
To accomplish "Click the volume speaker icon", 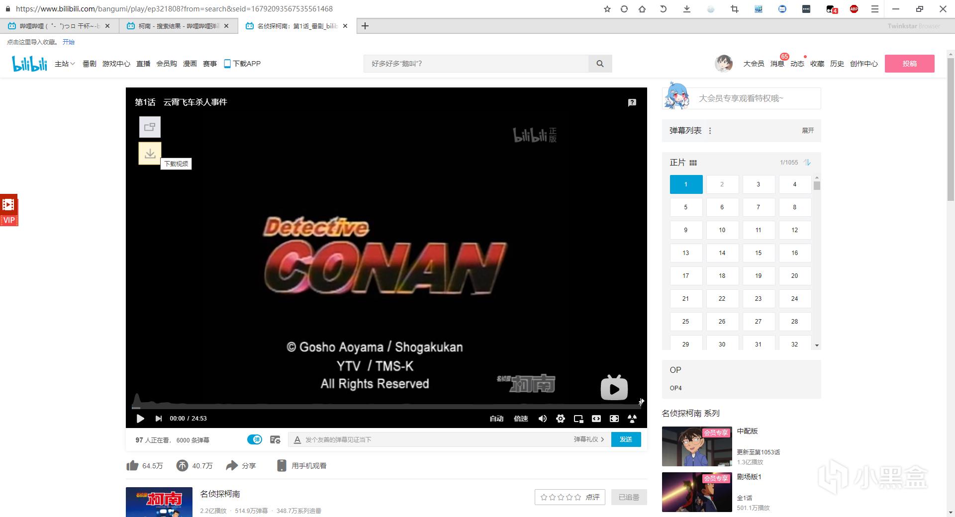I will point(543,419).
